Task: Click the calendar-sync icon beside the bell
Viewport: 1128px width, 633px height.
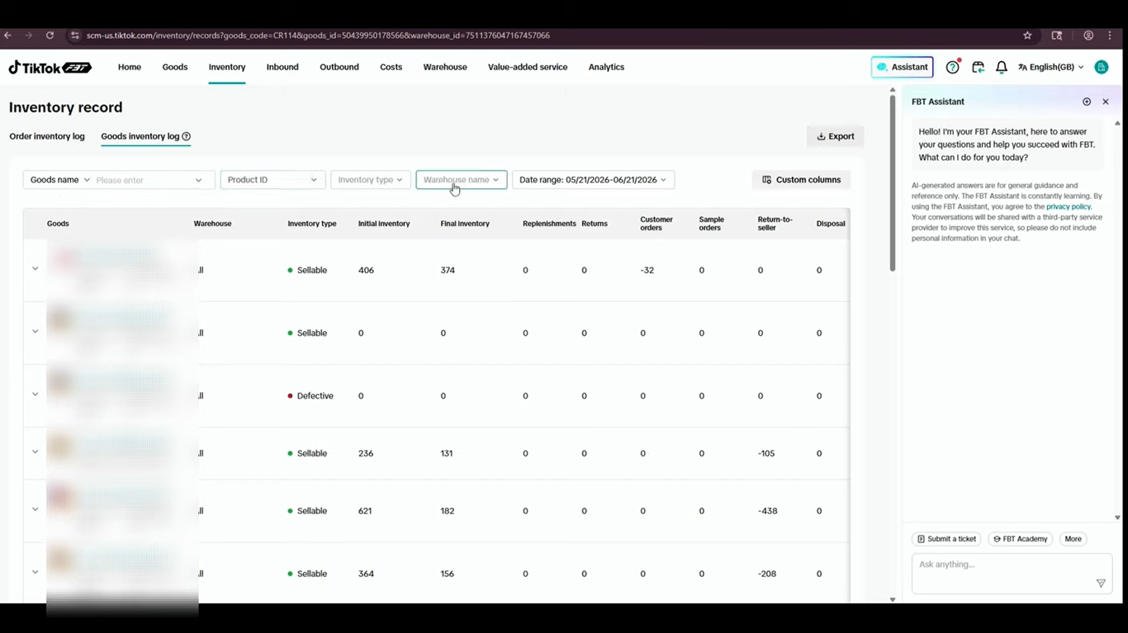Action: point(978,67)
